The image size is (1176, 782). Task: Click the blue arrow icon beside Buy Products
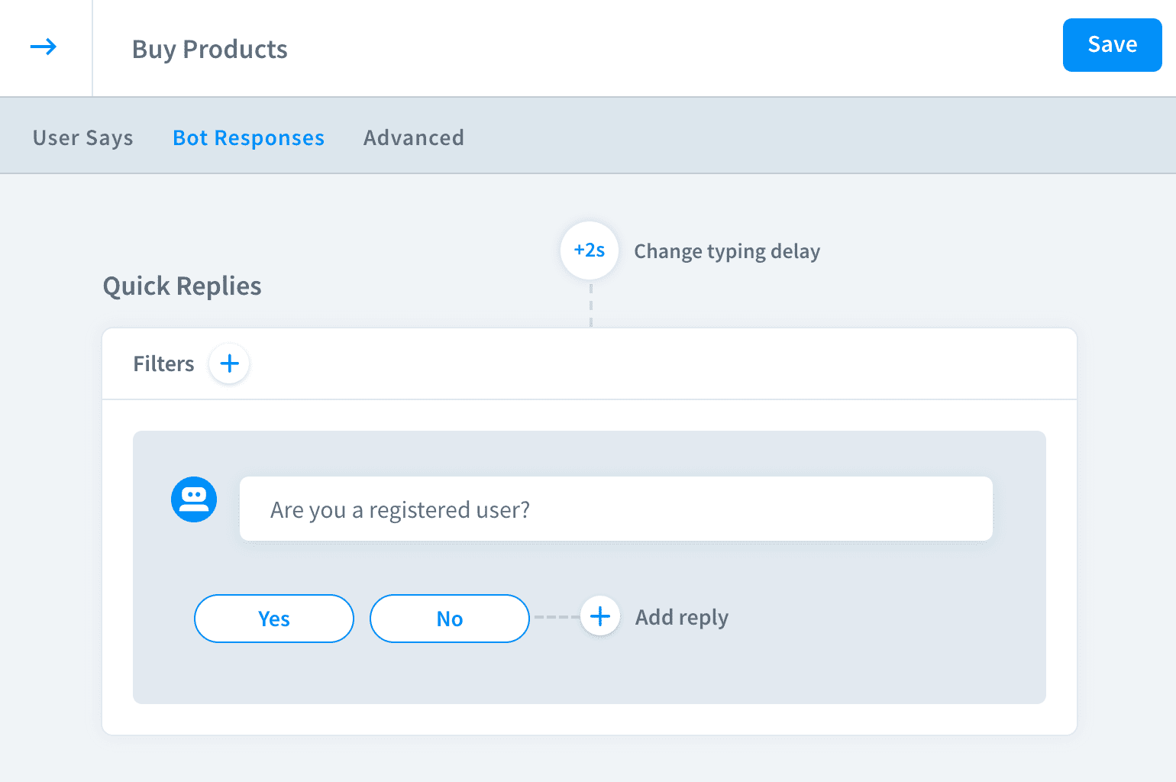point(44,47)
